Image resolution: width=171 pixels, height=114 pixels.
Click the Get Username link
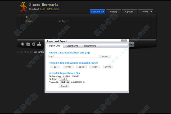[53, 9]
